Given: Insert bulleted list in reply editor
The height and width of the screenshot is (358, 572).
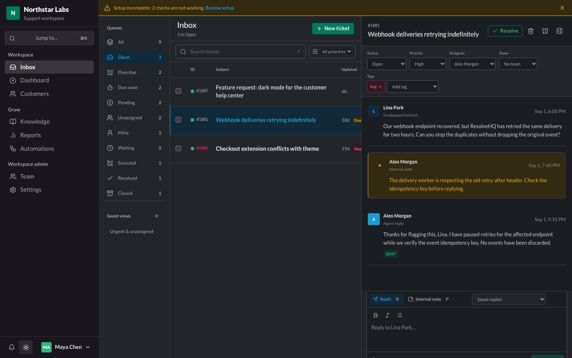Looking at the screenshot, I should point(399,315).
